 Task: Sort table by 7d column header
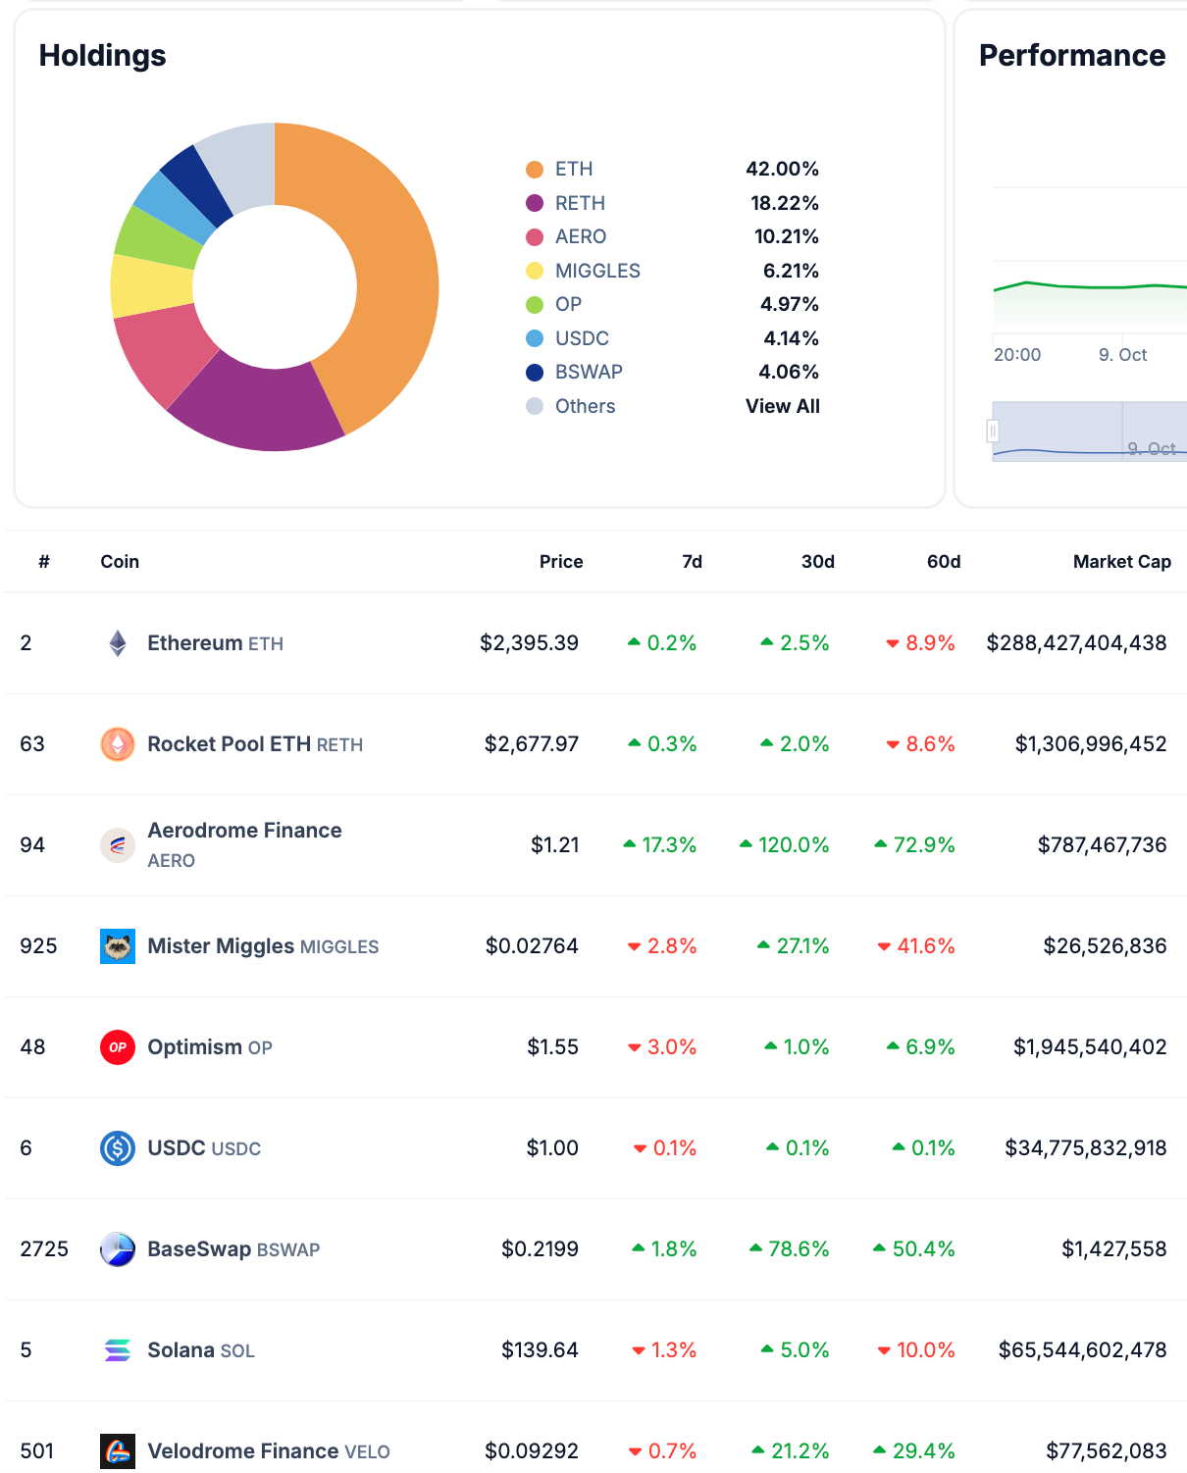[693, 562]
